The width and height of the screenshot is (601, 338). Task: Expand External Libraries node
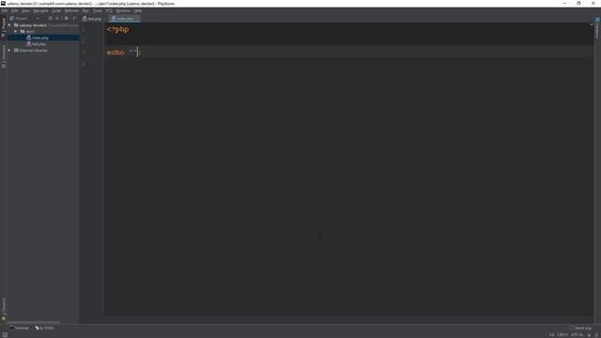(9, 50)
